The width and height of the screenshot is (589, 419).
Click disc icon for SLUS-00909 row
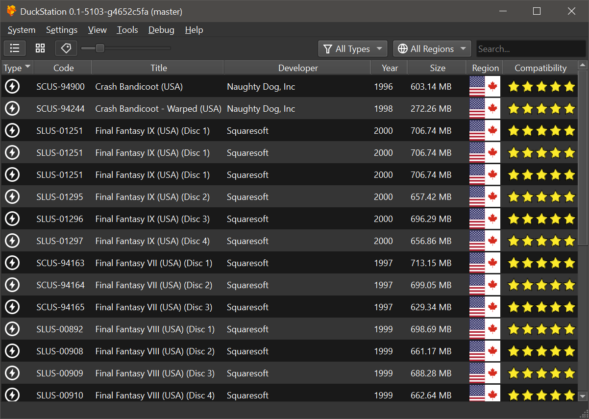(12, 373)
